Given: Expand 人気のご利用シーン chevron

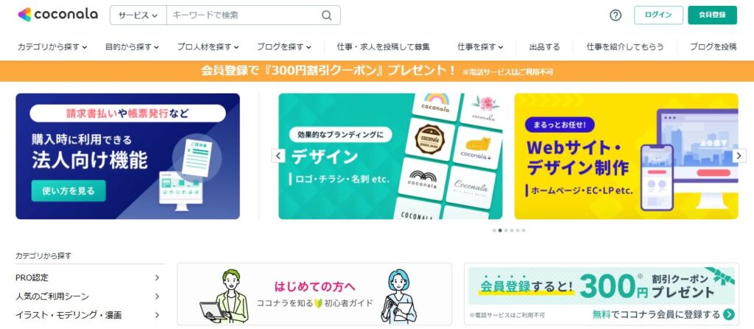Looking at the screenshot, I should pos(157,297).
